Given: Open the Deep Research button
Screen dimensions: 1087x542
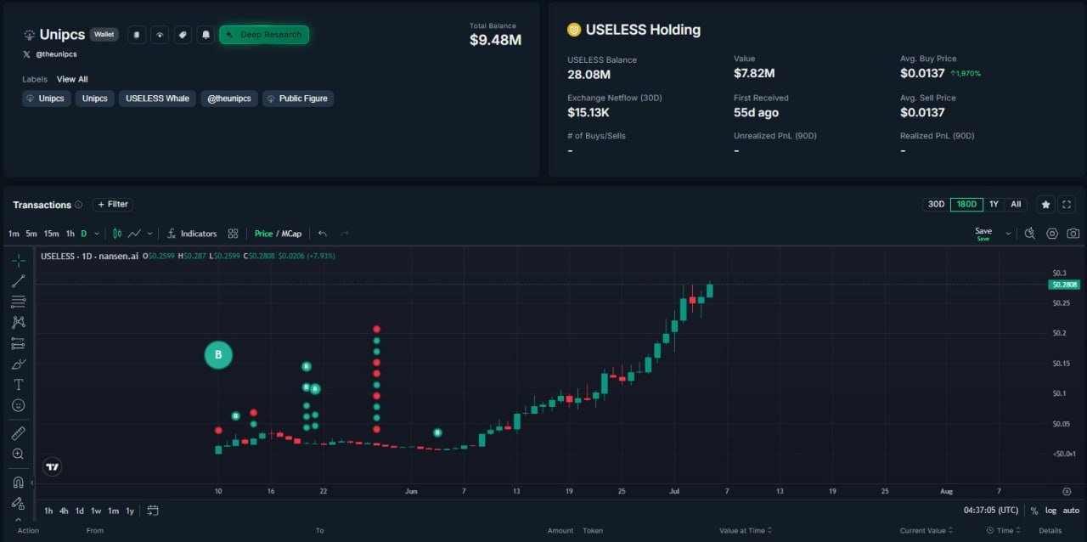Looking at the screenshot, I should pyautogui.click(x=264, y=35).
